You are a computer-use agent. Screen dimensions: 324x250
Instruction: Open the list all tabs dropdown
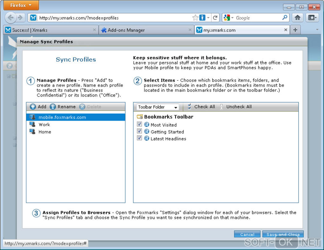[317, 30]
